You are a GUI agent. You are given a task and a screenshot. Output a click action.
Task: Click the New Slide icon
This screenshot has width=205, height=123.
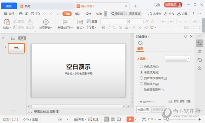click(x=65, y=22)
